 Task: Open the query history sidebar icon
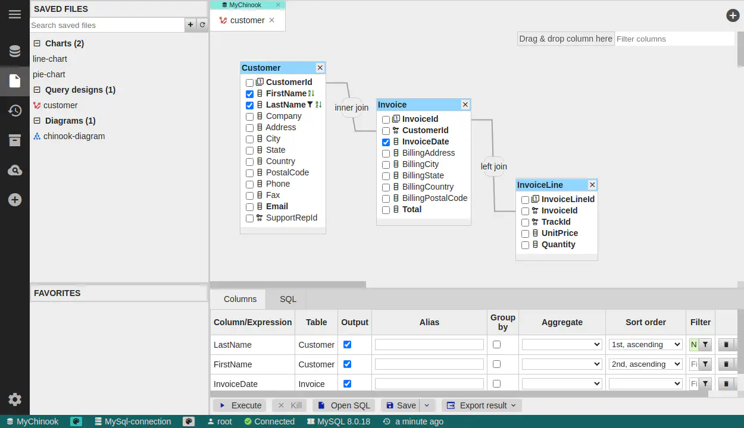[x=15, y=111]
